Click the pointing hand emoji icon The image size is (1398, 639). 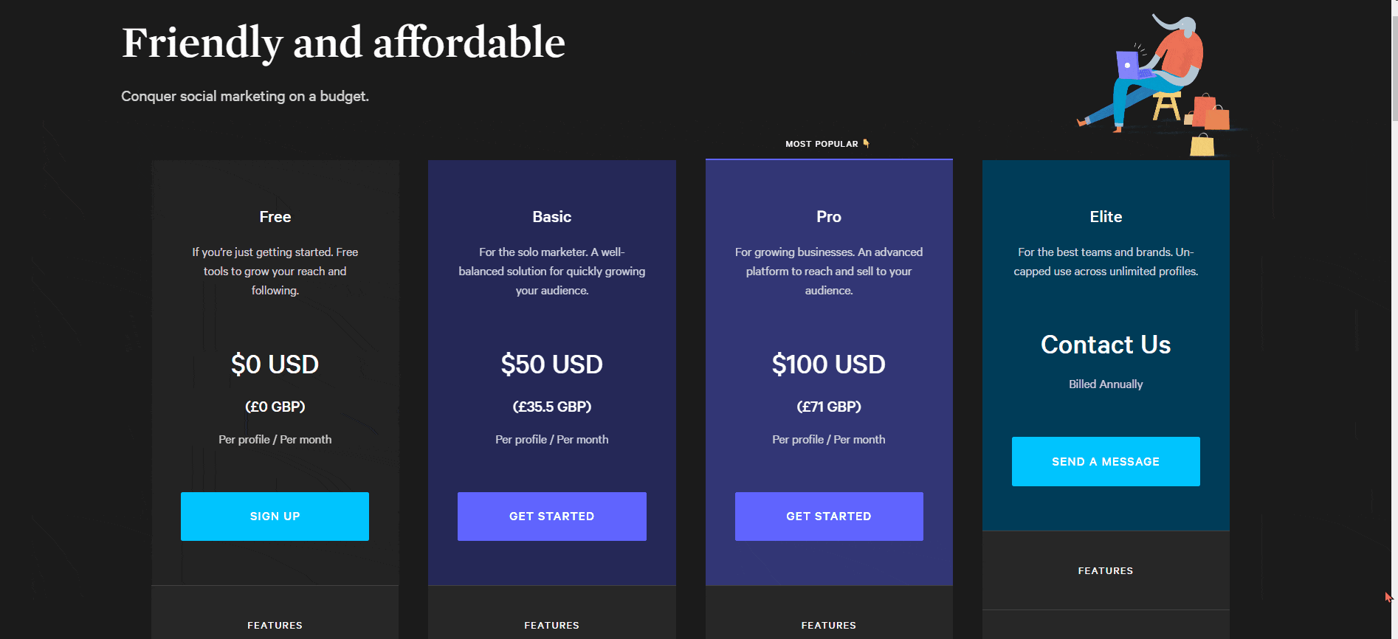point(867,144)
